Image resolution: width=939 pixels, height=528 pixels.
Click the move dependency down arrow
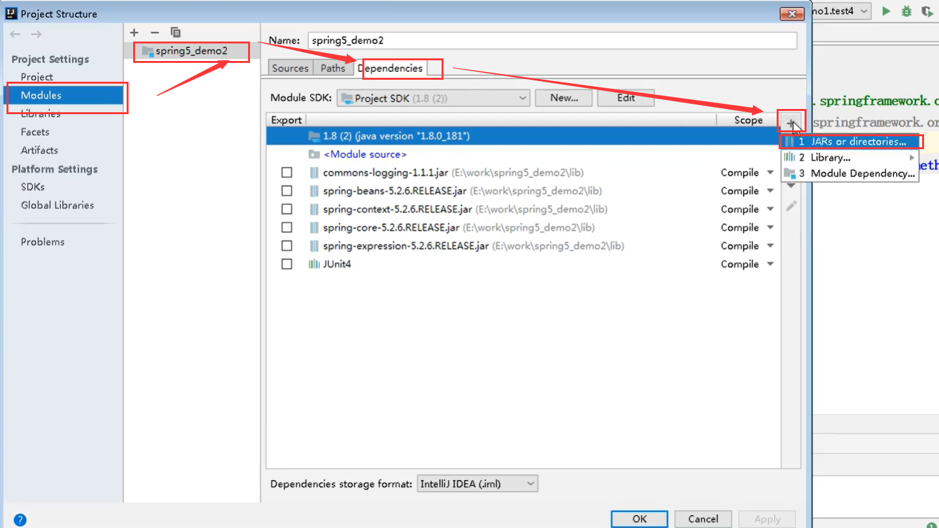pos(791,186)
